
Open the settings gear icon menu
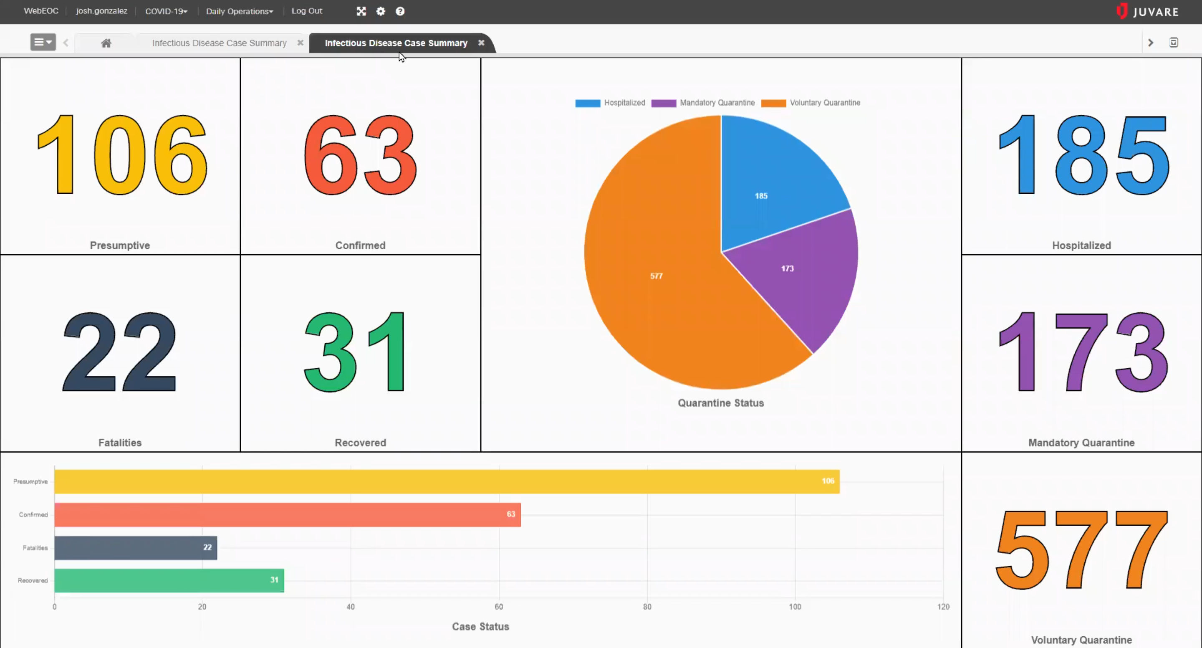coord(381,11)
